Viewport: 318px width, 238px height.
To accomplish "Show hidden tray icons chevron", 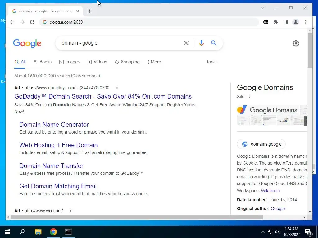I will point(263,232).
